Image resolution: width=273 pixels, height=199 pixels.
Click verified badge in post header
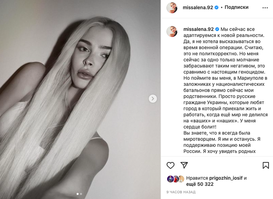[217, 7]
